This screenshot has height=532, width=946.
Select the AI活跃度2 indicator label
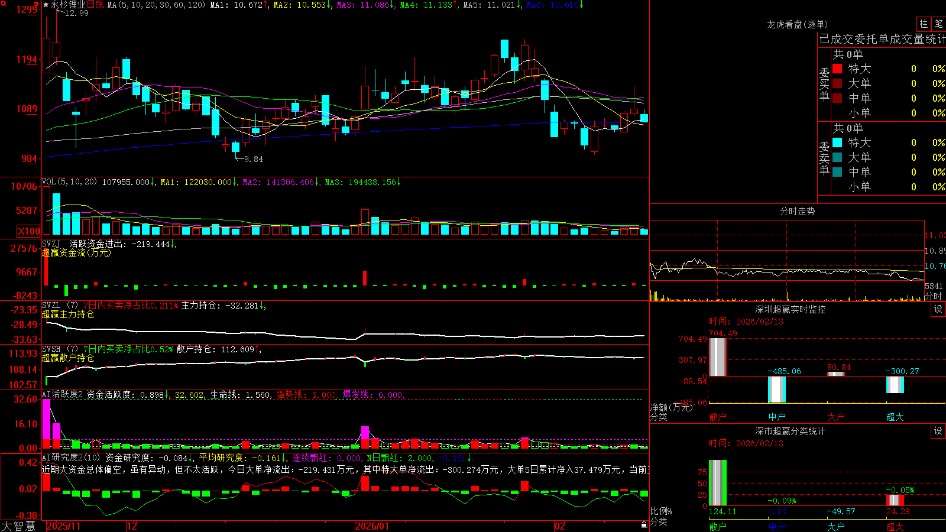tap(62, 394)
